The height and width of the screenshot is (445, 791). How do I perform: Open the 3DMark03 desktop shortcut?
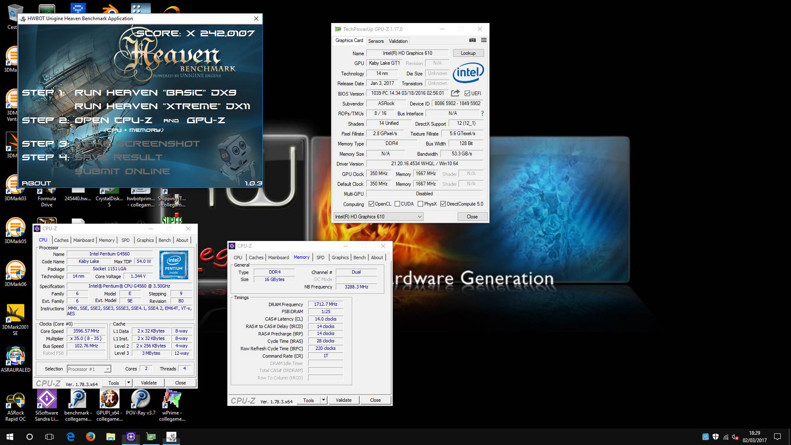15,189
